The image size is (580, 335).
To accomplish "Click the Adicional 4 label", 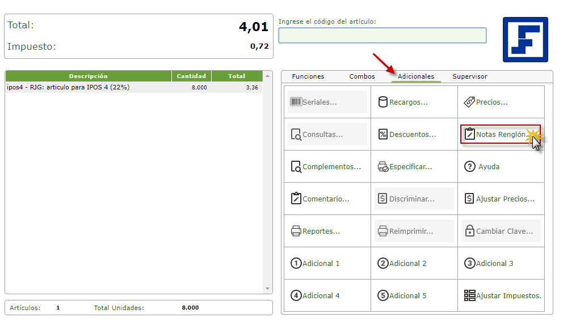I will click(x=321, y=296).
